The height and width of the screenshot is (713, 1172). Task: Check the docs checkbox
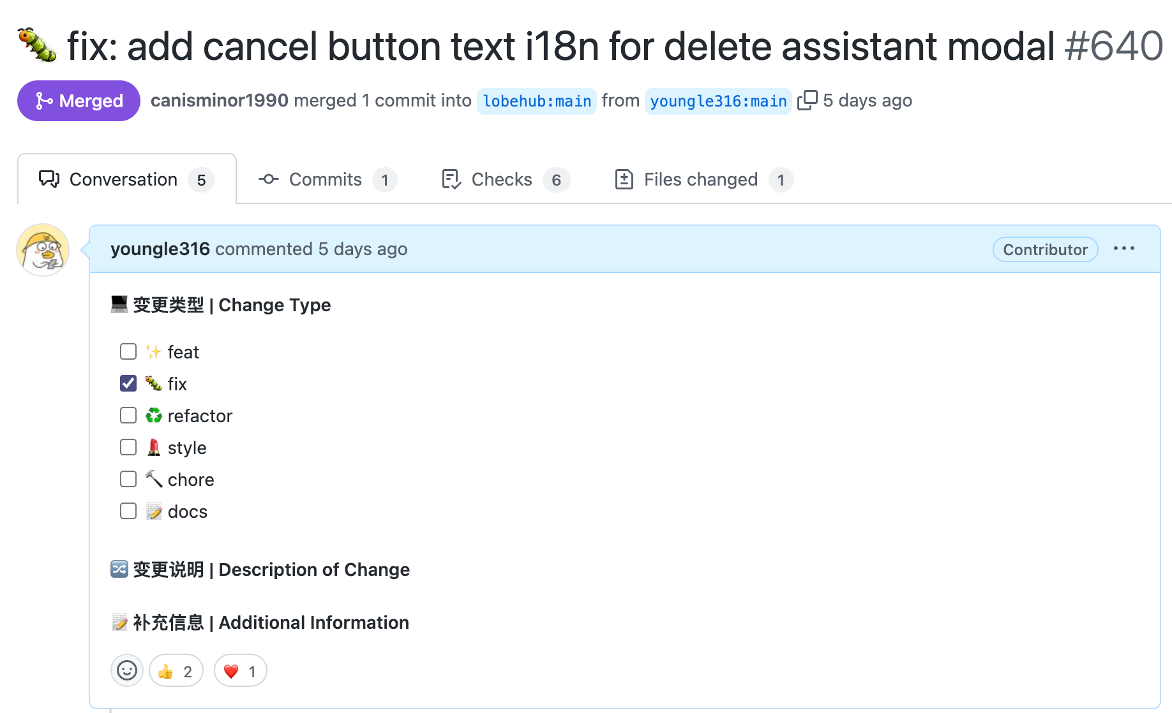pos(128,511)
